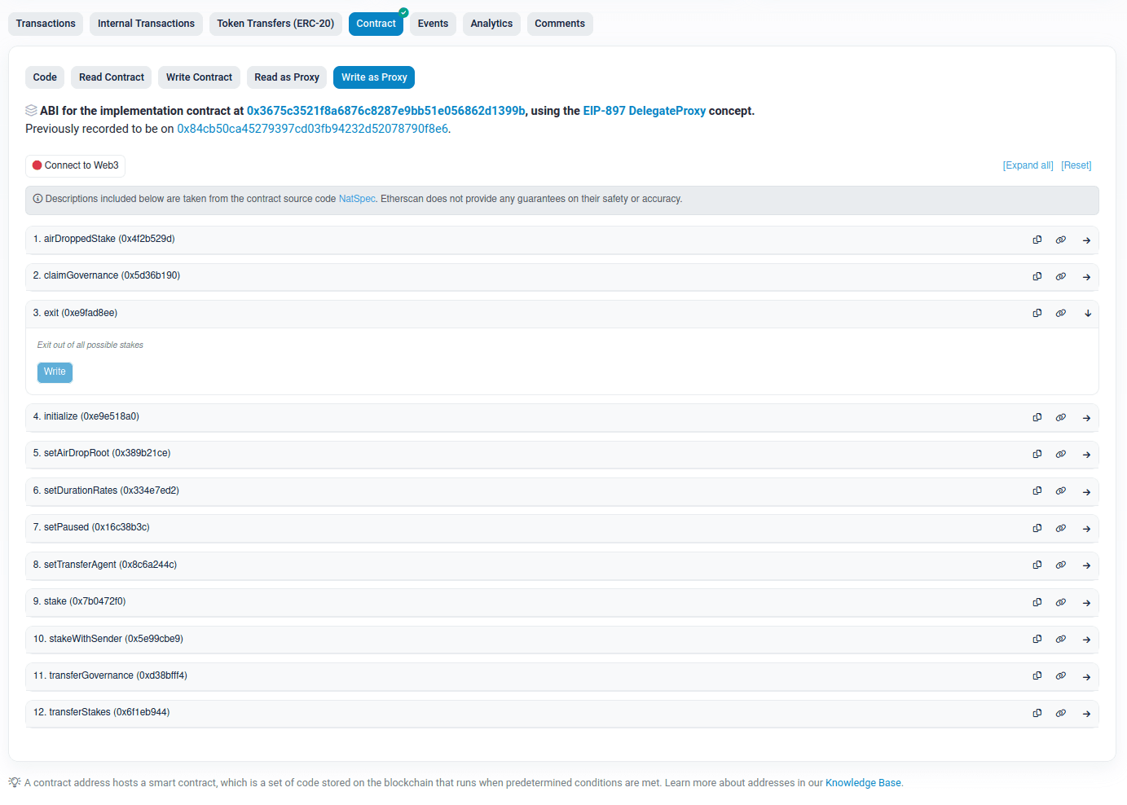1127x805 pixels.
Task: Open Token Transfers (ERC-20) tab
Action: (x=275, y=24)
